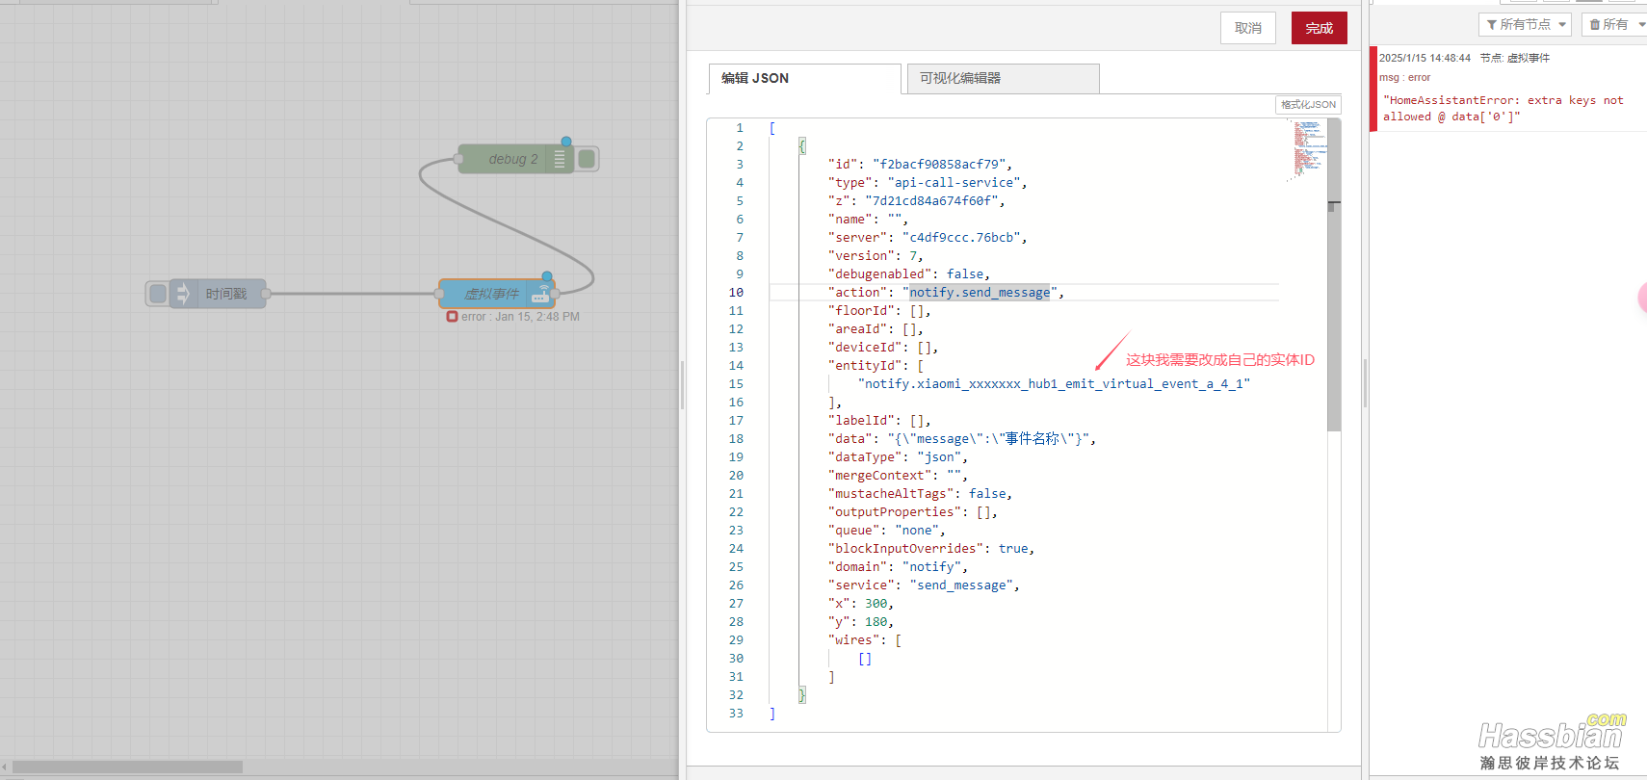
Task: Trigger the 时间戳 inject node button
Action: click(158, 294)
